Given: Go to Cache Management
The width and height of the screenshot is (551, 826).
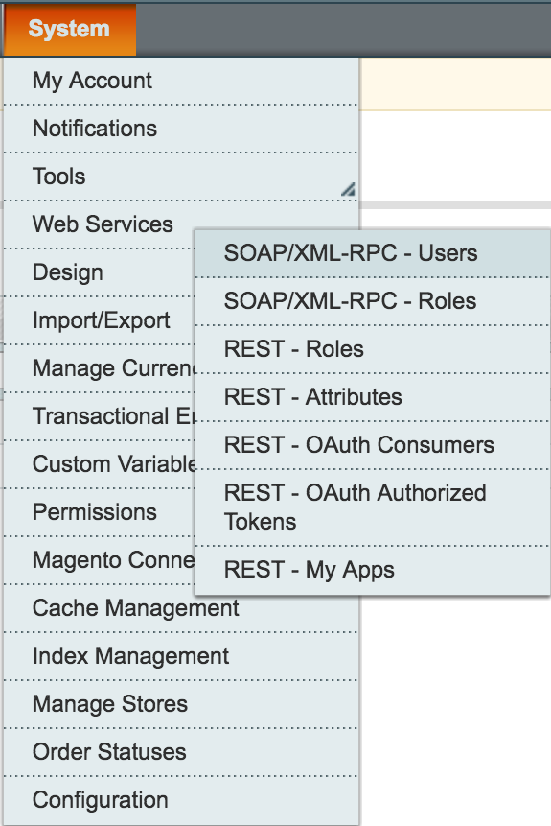Looking at the screenshot, I should tap(180, 609).
